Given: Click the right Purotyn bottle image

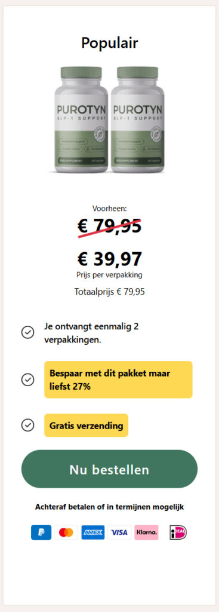Looking at the screenshot, I should [138, 120].
